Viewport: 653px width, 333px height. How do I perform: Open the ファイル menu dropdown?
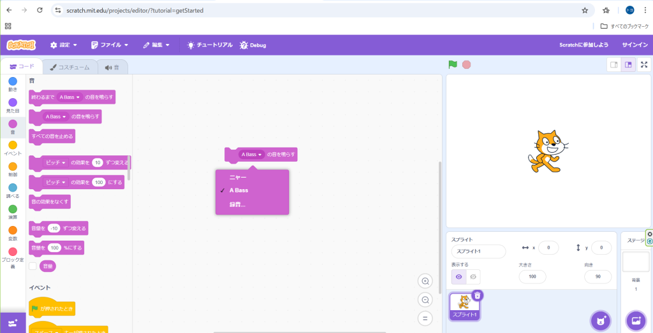110,45
